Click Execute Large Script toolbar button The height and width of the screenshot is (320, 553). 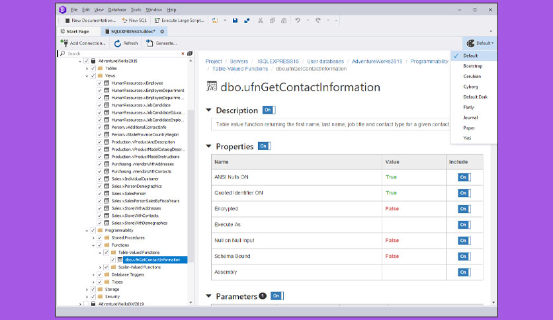179,20
